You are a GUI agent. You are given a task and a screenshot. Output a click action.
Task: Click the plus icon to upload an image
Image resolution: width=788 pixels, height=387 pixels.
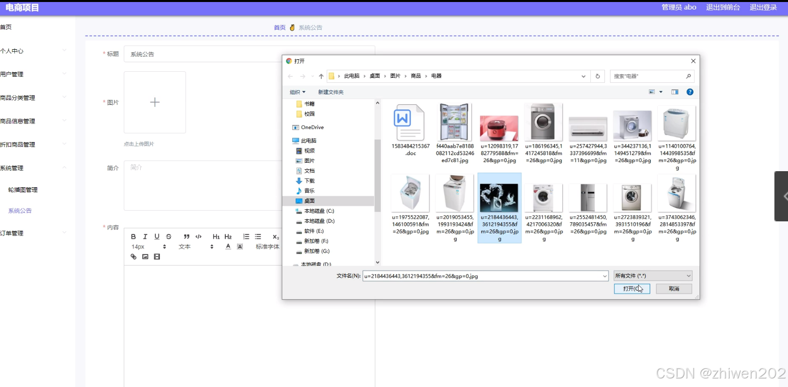(155, 102)
